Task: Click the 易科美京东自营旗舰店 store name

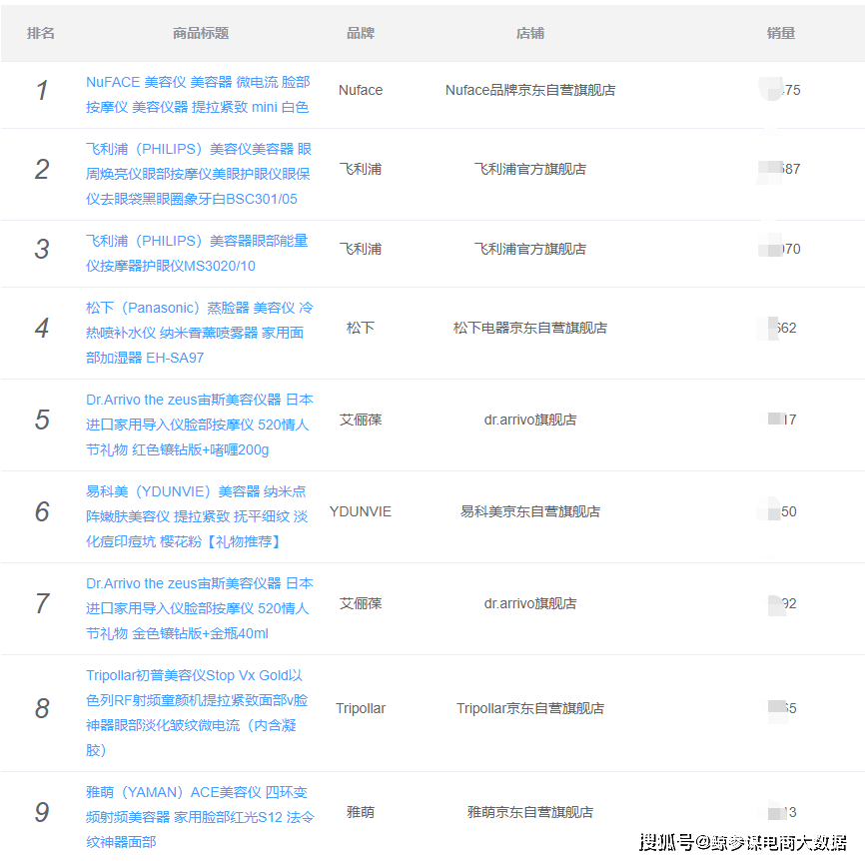Action: pyautogui.click(x=530, y=511)
